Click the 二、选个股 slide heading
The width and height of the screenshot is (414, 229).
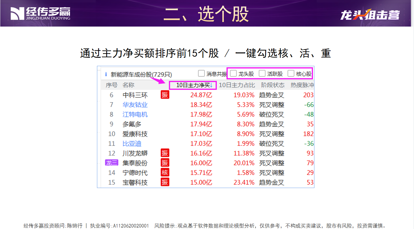click(x=206, y=14)
